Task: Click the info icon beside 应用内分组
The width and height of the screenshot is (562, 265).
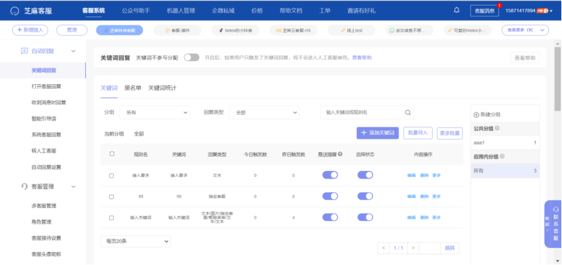Action: (x=502, y=157)
